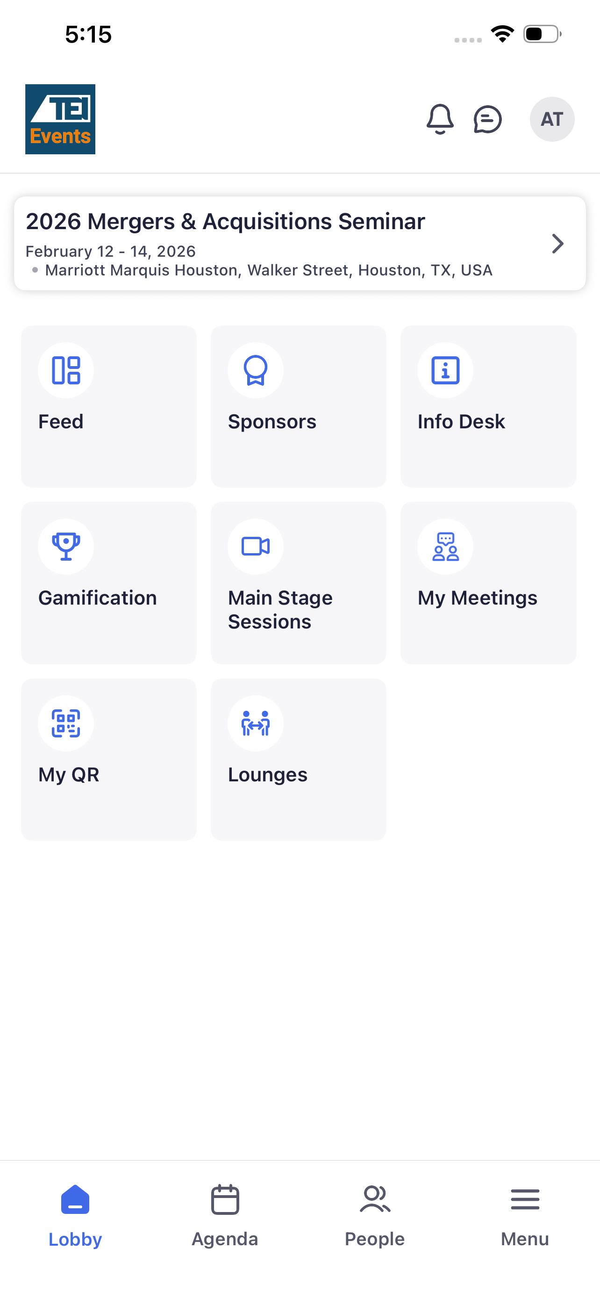This screenshot has height=1299, width=600.
Task: Open the My Meetings icon
Action: click(445, 547)
